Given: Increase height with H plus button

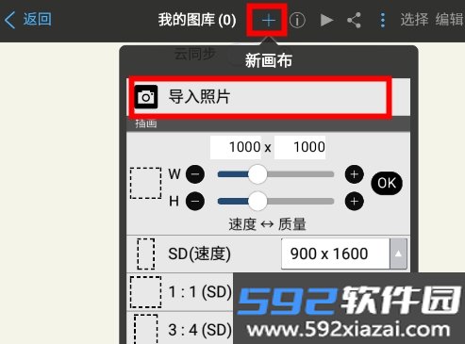Looking at the screenshot, I should click(x=355, y=201).
